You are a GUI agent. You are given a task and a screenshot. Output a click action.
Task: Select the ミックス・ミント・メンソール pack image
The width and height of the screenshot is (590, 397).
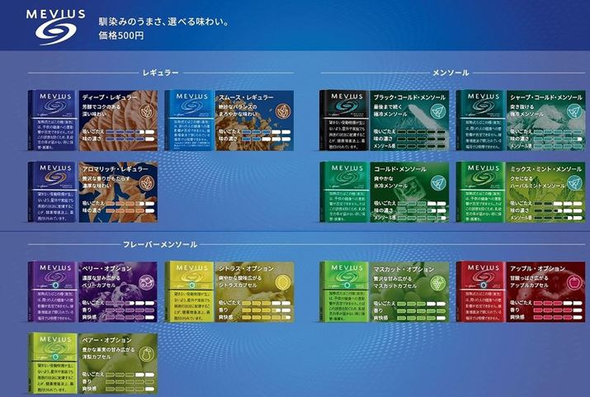[480, 192]
